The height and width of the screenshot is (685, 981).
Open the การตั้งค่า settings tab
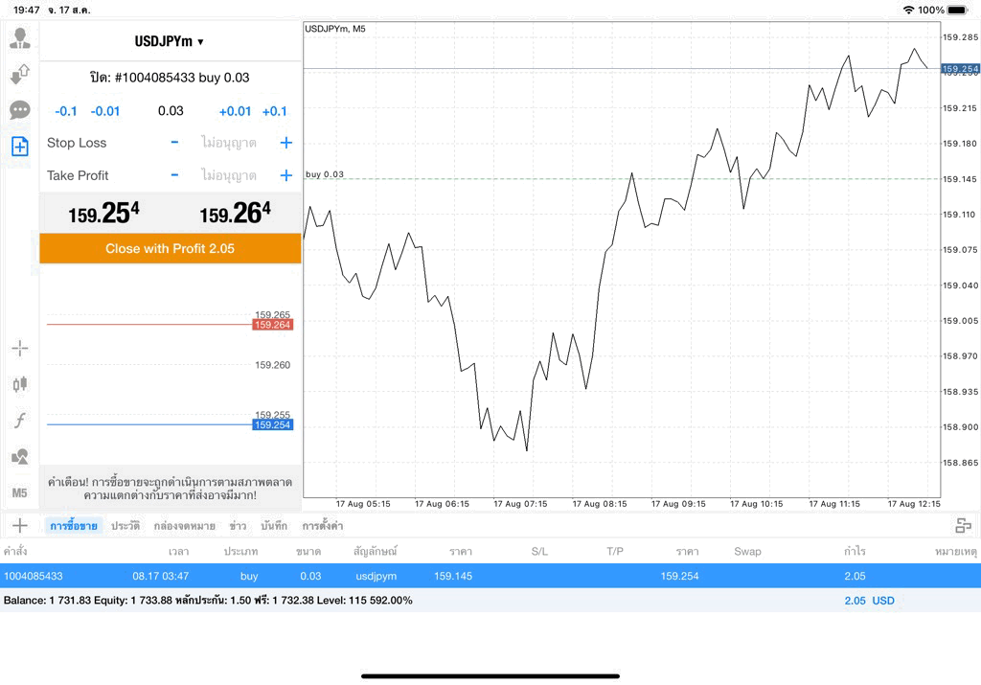pos(322,525)
